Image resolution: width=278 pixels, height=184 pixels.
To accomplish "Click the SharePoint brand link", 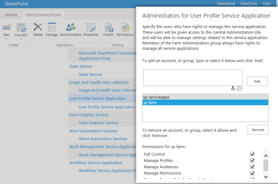I will click(x=16, y=4).
